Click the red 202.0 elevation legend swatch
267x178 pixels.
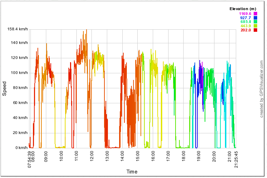(255, 30)
